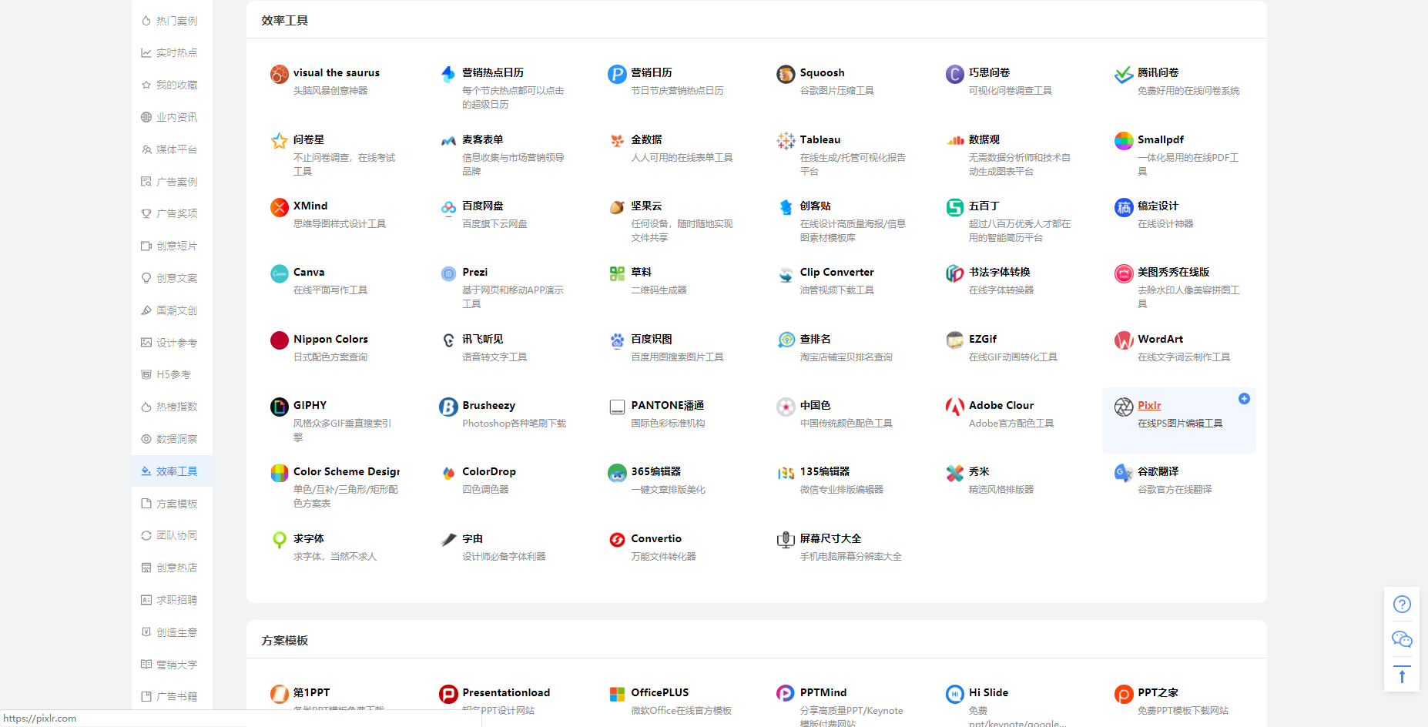Open the EZGif icon
1428x727 pixels.
tap(955, 340)
